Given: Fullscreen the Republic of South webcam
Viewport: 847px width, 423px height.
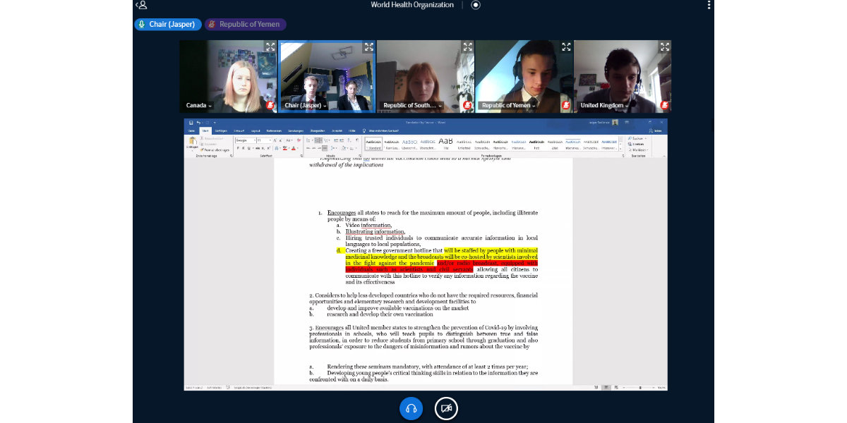Looking at the screenshot, I should (x=467, y=47).
